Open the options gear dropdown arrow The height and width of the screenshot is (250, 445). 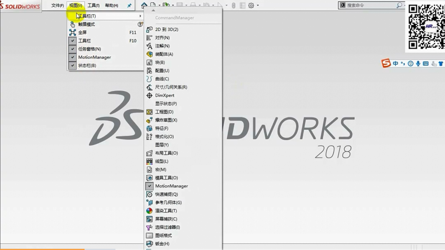(x=258, y=5)
